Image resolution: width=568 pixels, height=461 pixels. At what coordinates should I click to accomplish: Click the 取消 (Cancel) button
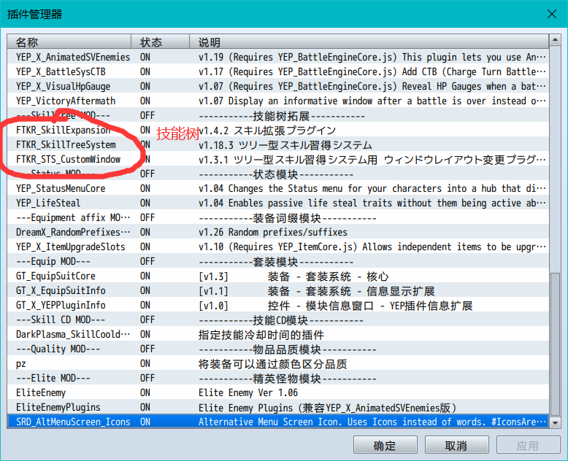coord(456,445)
